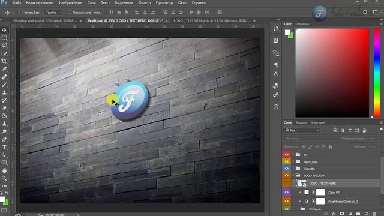Hide the Light_rays group

[286, 161]
